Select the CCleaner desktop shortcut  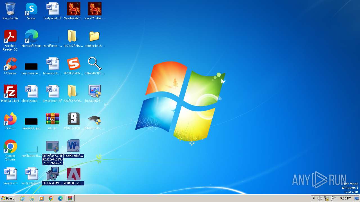pos(10,66)
